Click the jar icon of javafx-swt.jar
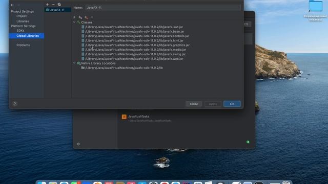Image resolution: width=328 pixels, height=184 pixels. [x=83, y=27]
